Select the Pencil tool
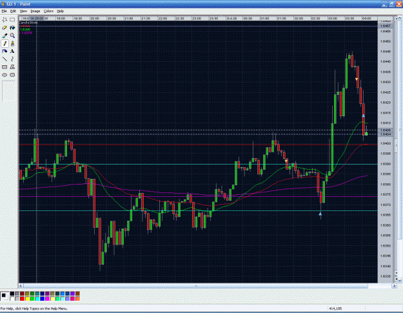Screen dimensions: 403x313 pos(5,43)
